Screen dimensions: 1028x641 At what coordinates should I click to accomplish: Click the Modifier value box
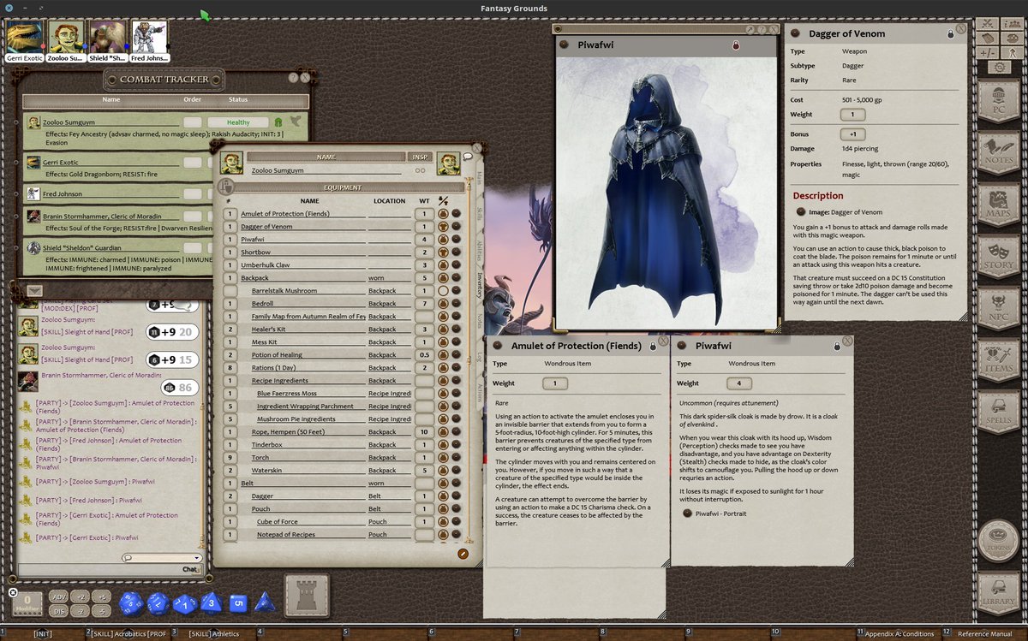click(27, 603)
